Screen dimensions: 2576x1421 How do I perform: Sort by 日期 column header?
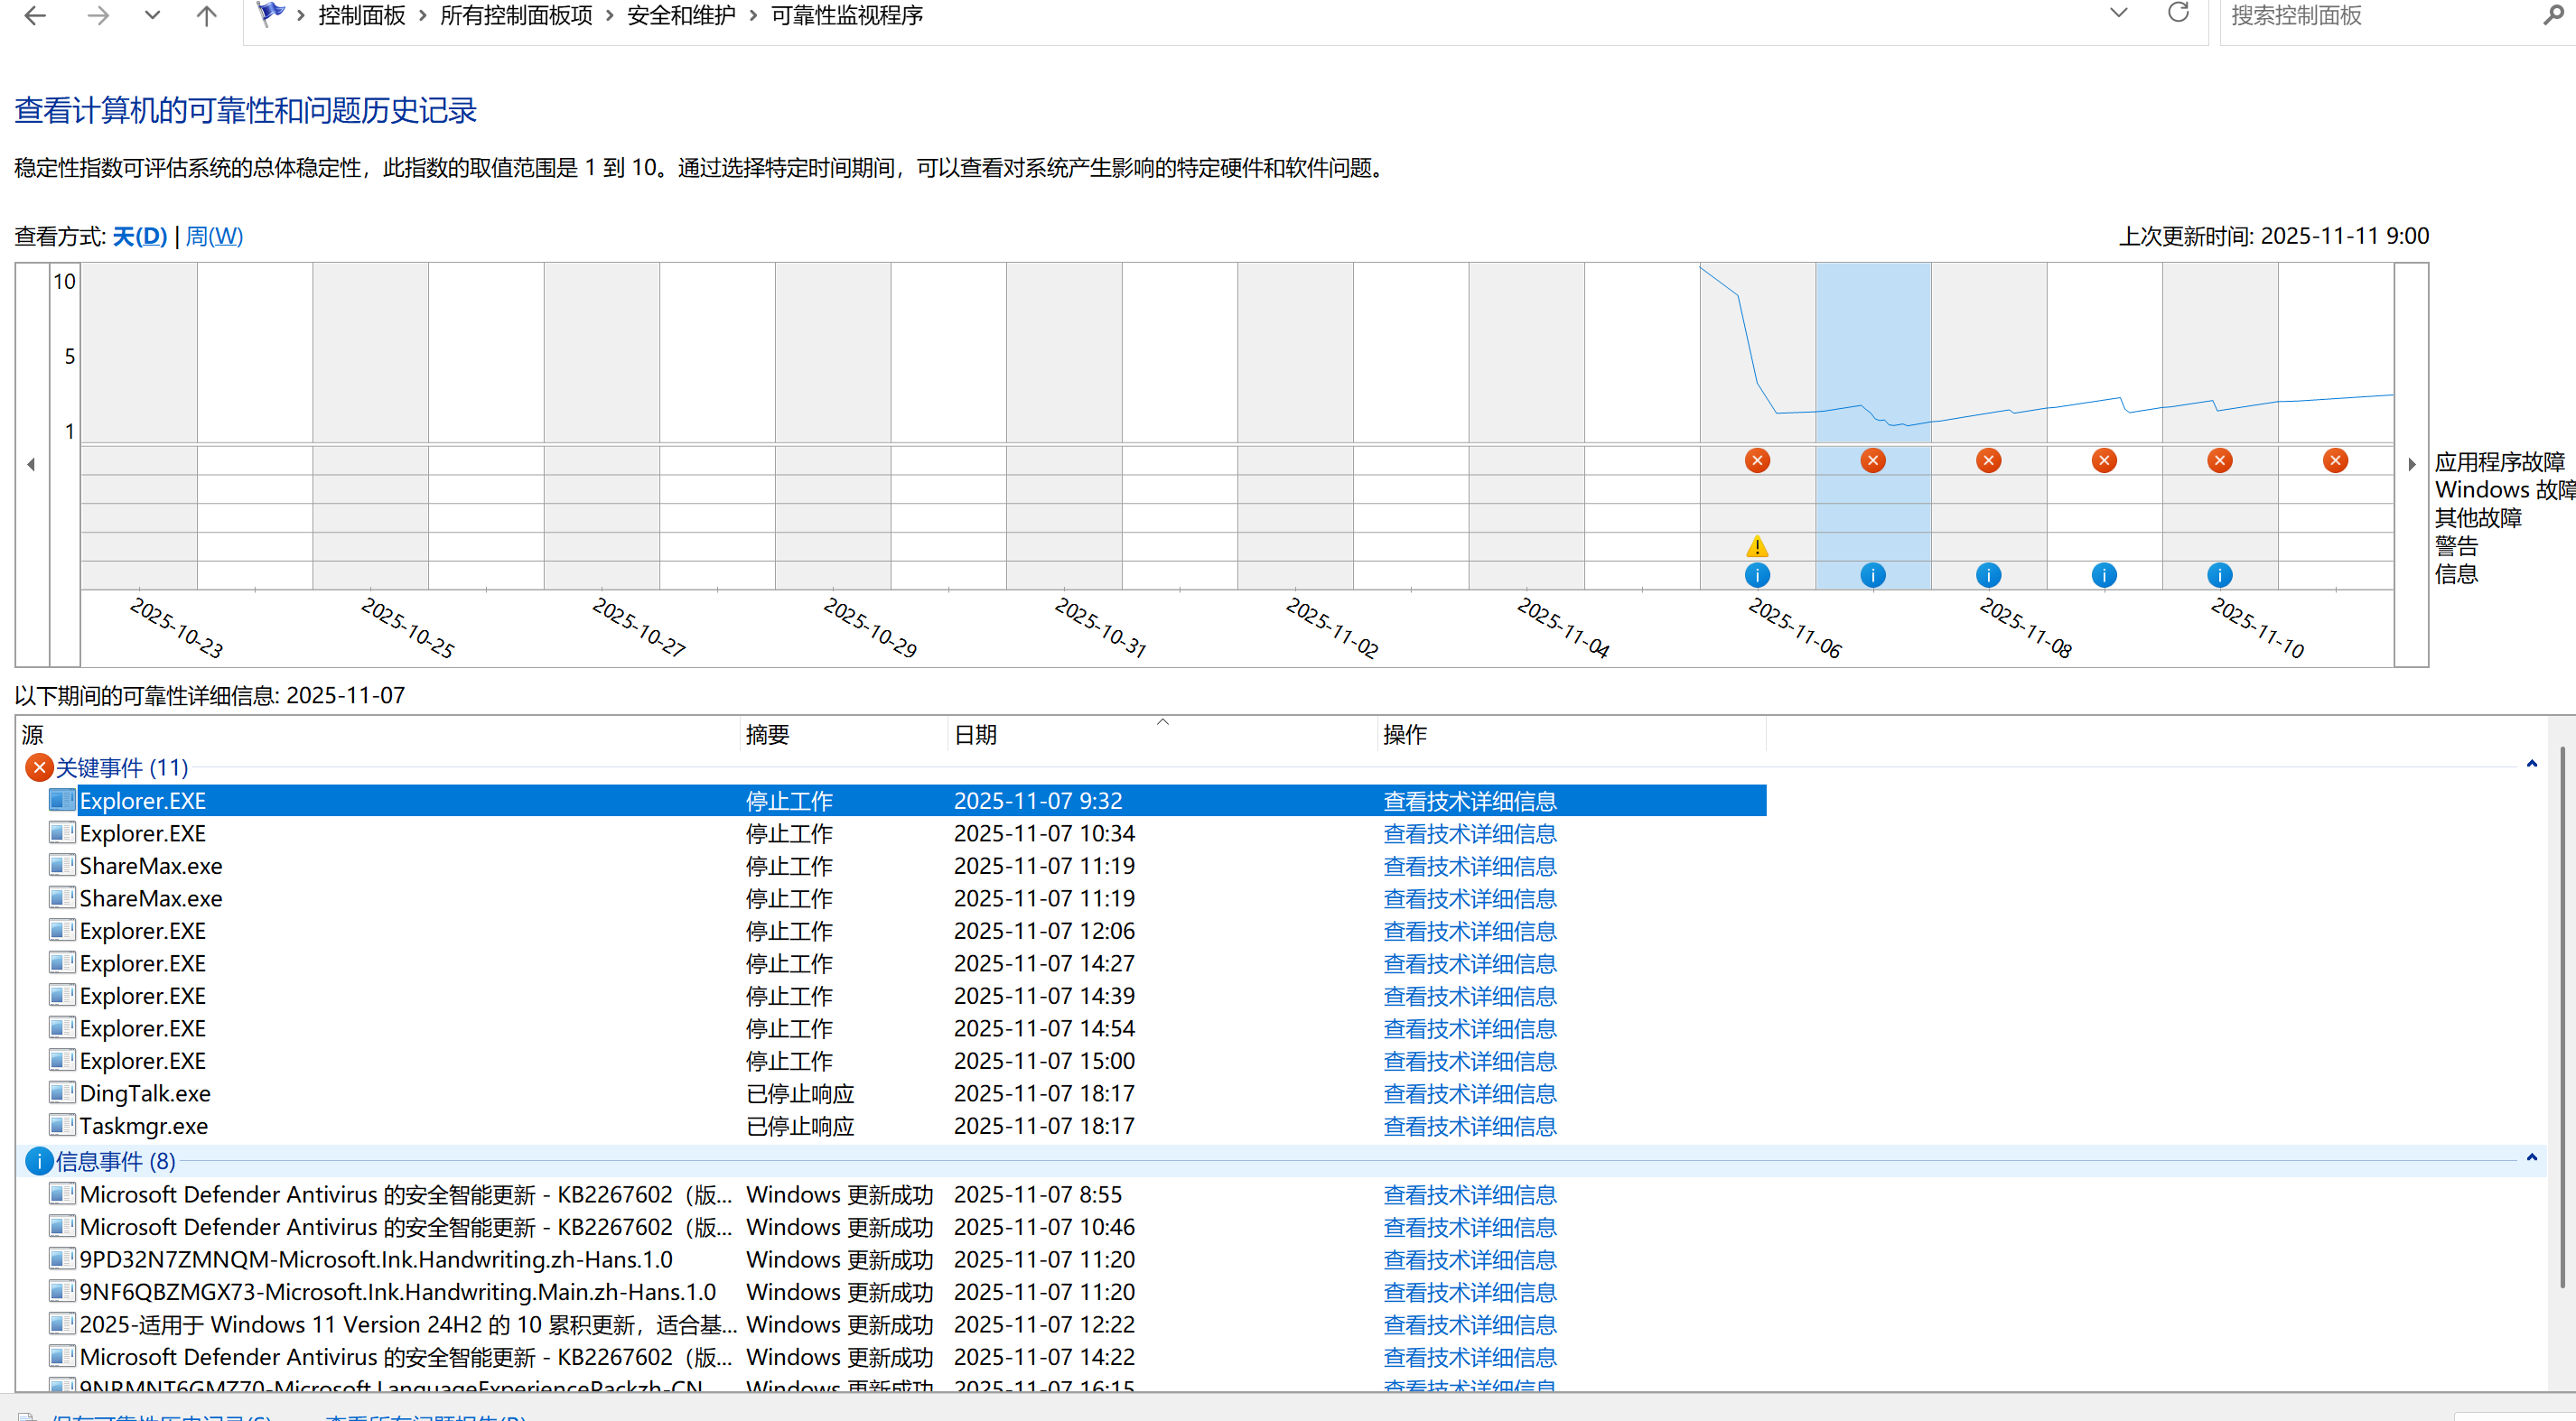[1163, 735]
